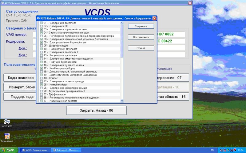246x153 pixels.
Task: Uncheck 16 - Электроника рулевого колеса
Action: pos(42,65)
